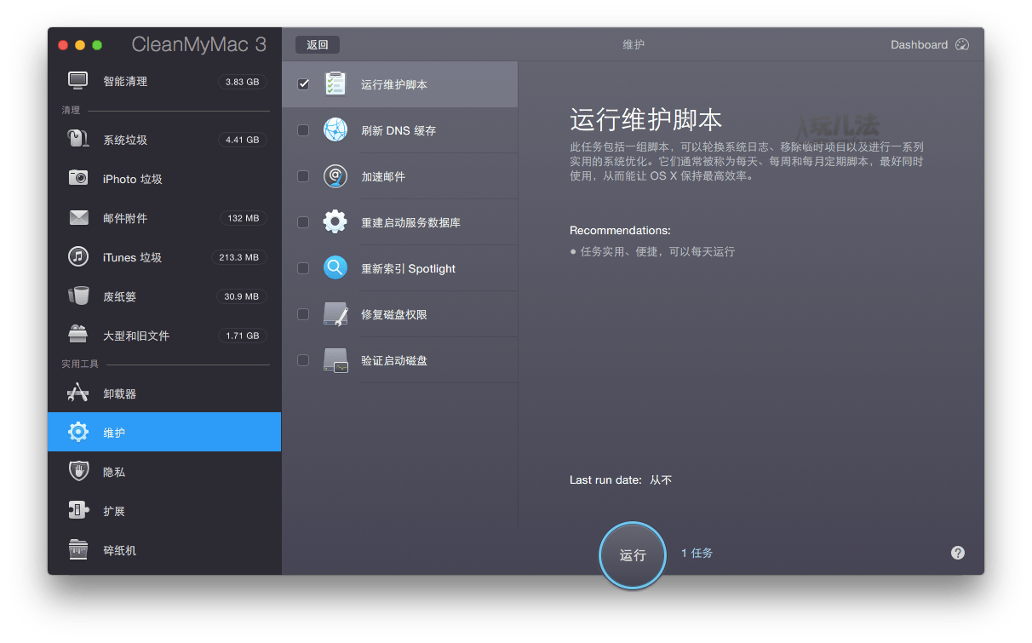Click the 邮件附件 envelope icon
Viewport: 1032px width, 643px height.
tap(78, 217)
